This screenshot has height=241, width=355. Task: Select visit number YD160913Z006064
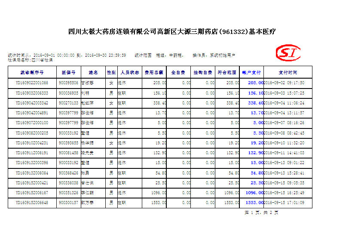click(32, 173)
